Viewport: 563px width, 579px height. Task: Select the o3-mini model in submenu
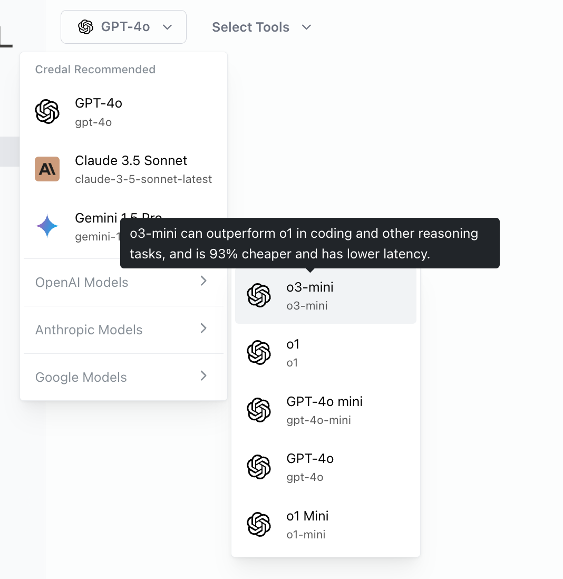coord(326,296)
